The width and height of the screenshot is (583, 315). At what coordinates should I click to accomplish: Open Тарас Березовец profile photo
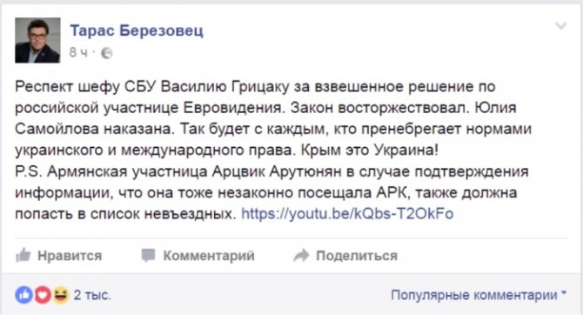point(37,40)
